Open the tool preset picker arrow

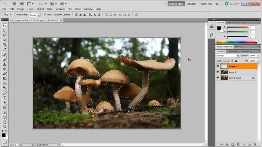[10, 15]
